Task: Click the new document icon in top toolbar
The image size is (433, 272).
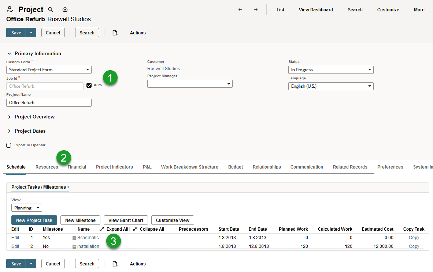Action: pyautogui.click(x=115, y=33)
